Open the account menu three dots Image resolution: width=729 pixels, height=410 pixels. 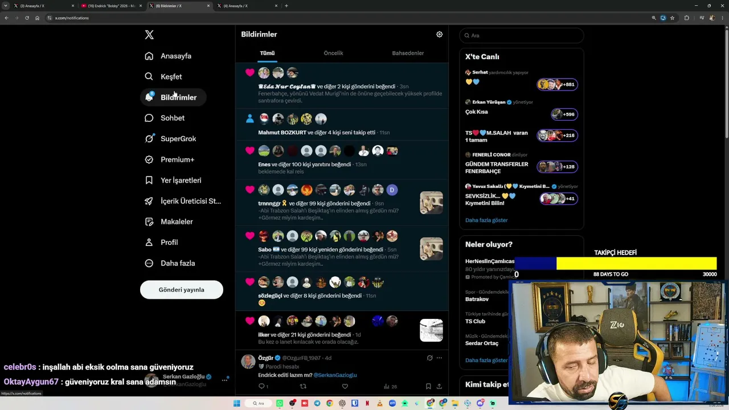point(224,380)
